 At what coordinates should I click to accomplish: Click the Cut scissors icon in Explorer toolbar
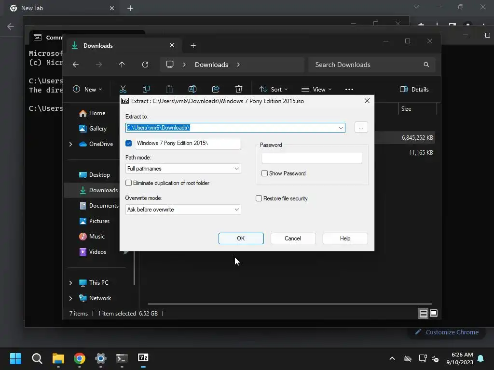tap(123, 89)
